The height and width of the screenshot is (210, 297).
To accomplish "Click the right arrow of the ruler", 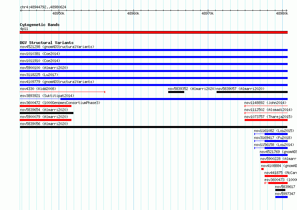I will (x=287, y=10).
